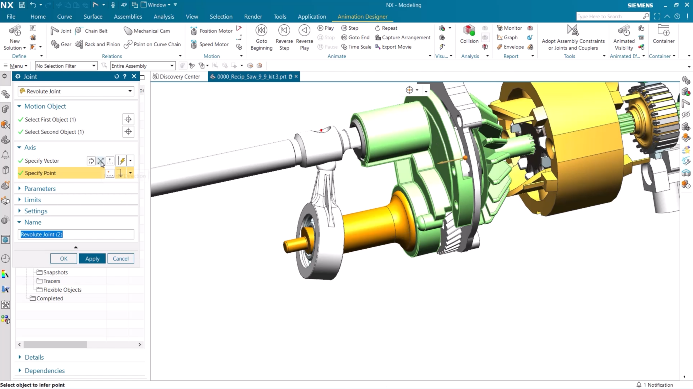The image size is (693, 389).
Task: Switch to the Assemblies ribbon tab
Action: pyautogui.click(x=128, y=16)
